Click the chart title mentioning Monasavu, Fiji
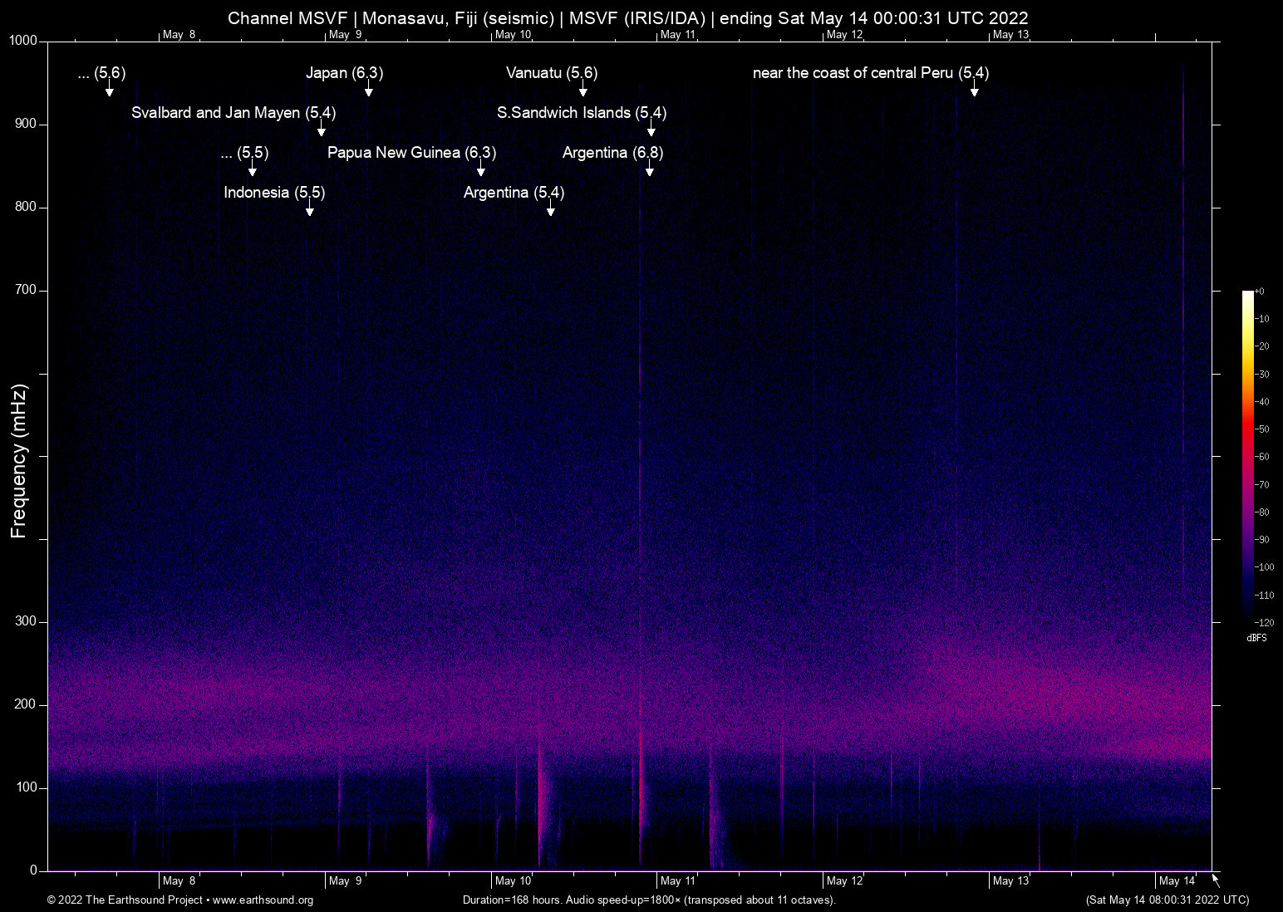This screenshot has width=1283, height=912. click(x=628, y=17)
